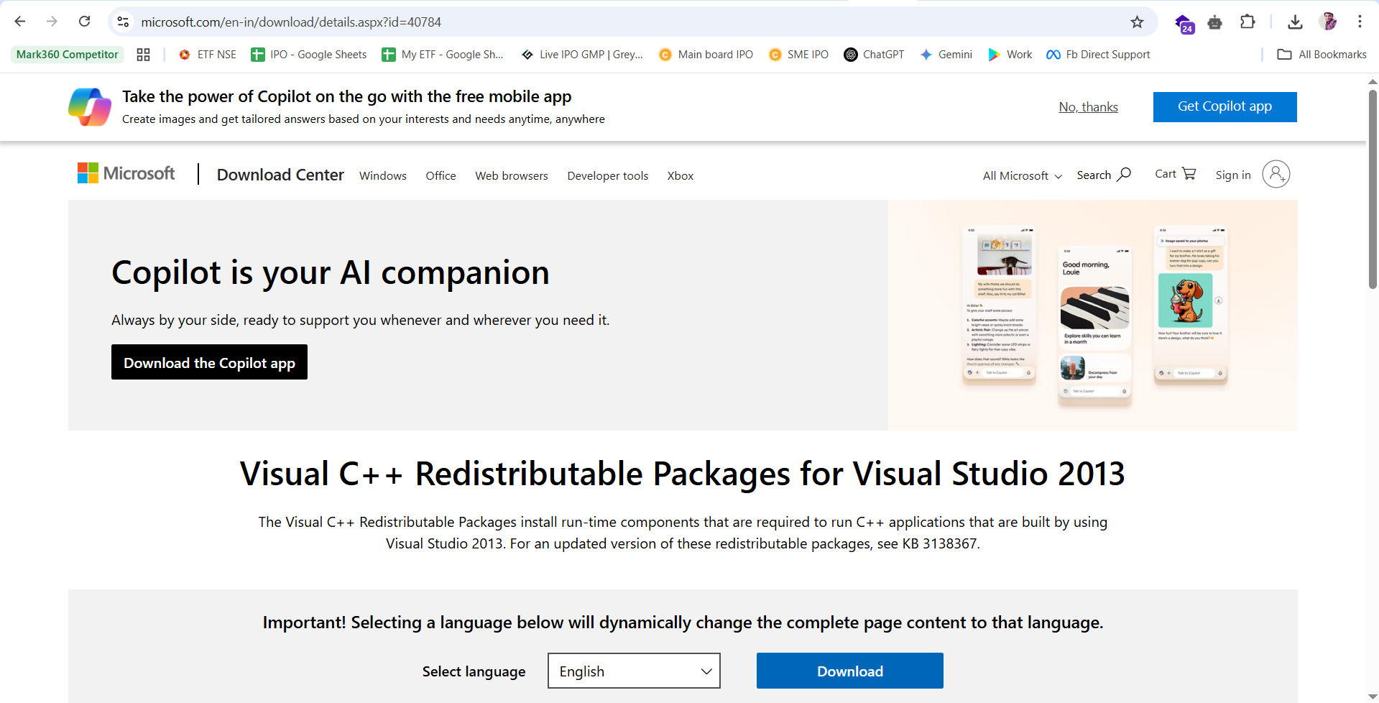Click Download the Copilot app button
This screenshot has width=1379, height=703.
tap(209, 362)
